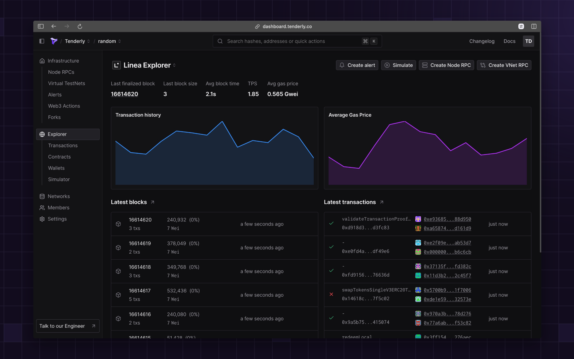574x359 pixels.
Task: Open Transactions in the sidebar
Action: (x=63, y=146)
